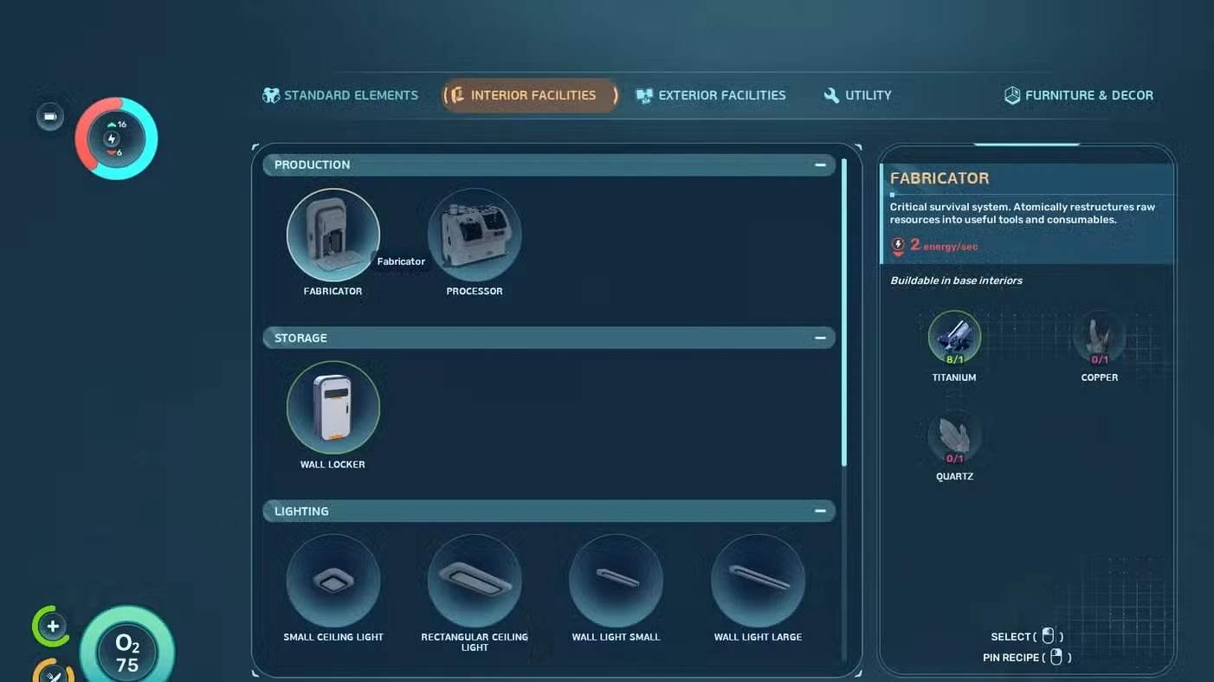Open the Furniture & Decor tab

click(1079, 95)
